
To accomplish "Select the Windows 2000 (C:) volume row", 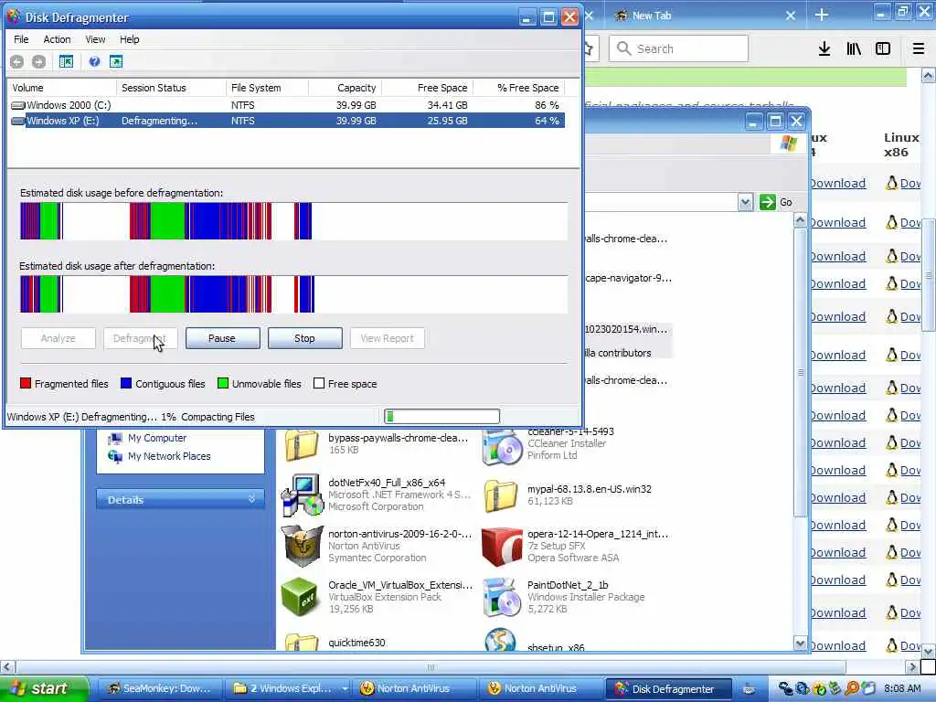I will point(286,105).
